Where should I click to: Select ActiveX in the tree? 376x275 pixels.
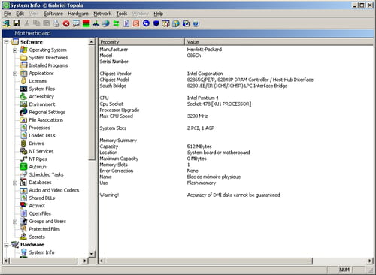click(37, 206)
